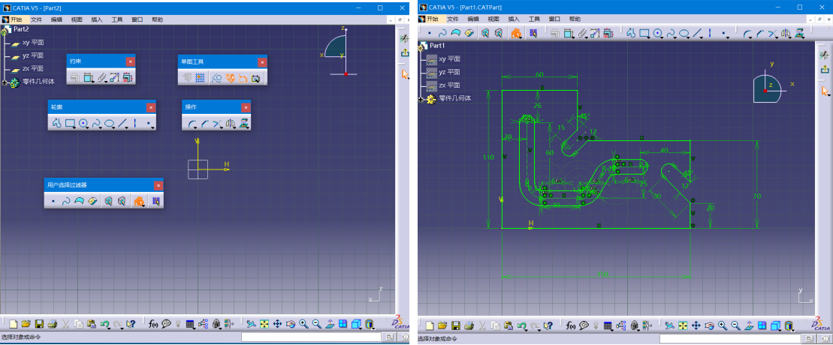The height and width of the screenshot is (345, 833).
Task: Select Corner tool in left window 操作 toolbar
Action: click(192, 124)
